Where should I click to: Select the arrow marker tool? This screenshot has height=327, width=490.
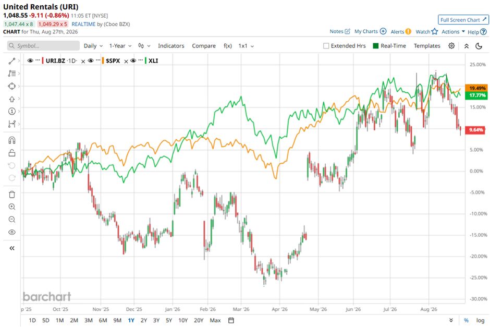[x=12, y=99]
